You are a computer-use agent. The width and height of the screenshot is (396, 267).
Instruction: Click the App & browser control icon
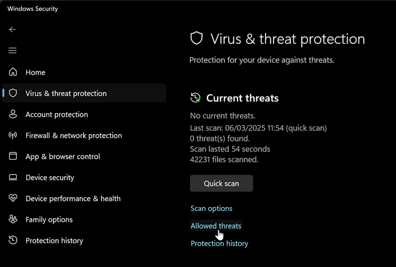pyautogui.click(x=13, y=156)
